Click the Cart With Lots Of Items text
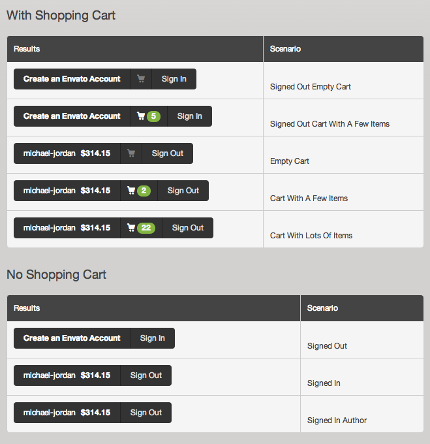 pyautogui.click(x=311, y=236)
